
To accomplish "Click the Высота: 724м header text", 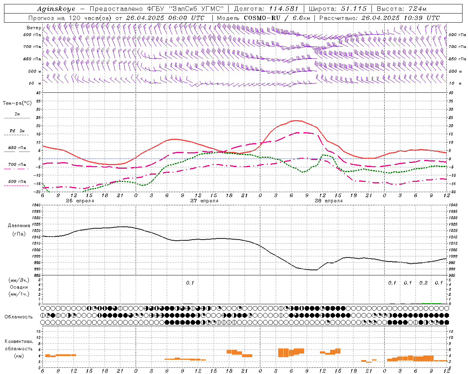I will [401, 9].
